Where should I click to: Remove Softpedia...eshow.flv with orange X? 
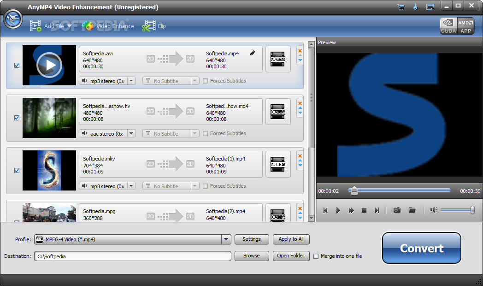coord(300,103)
